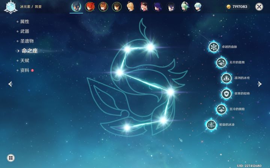Open the 圣遗物 artifacts menu

pos(27,41)
